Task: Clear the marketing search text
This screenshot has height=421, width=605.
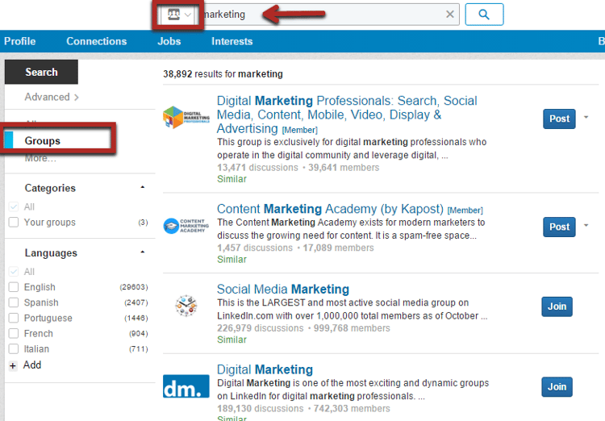Action: 449,15
